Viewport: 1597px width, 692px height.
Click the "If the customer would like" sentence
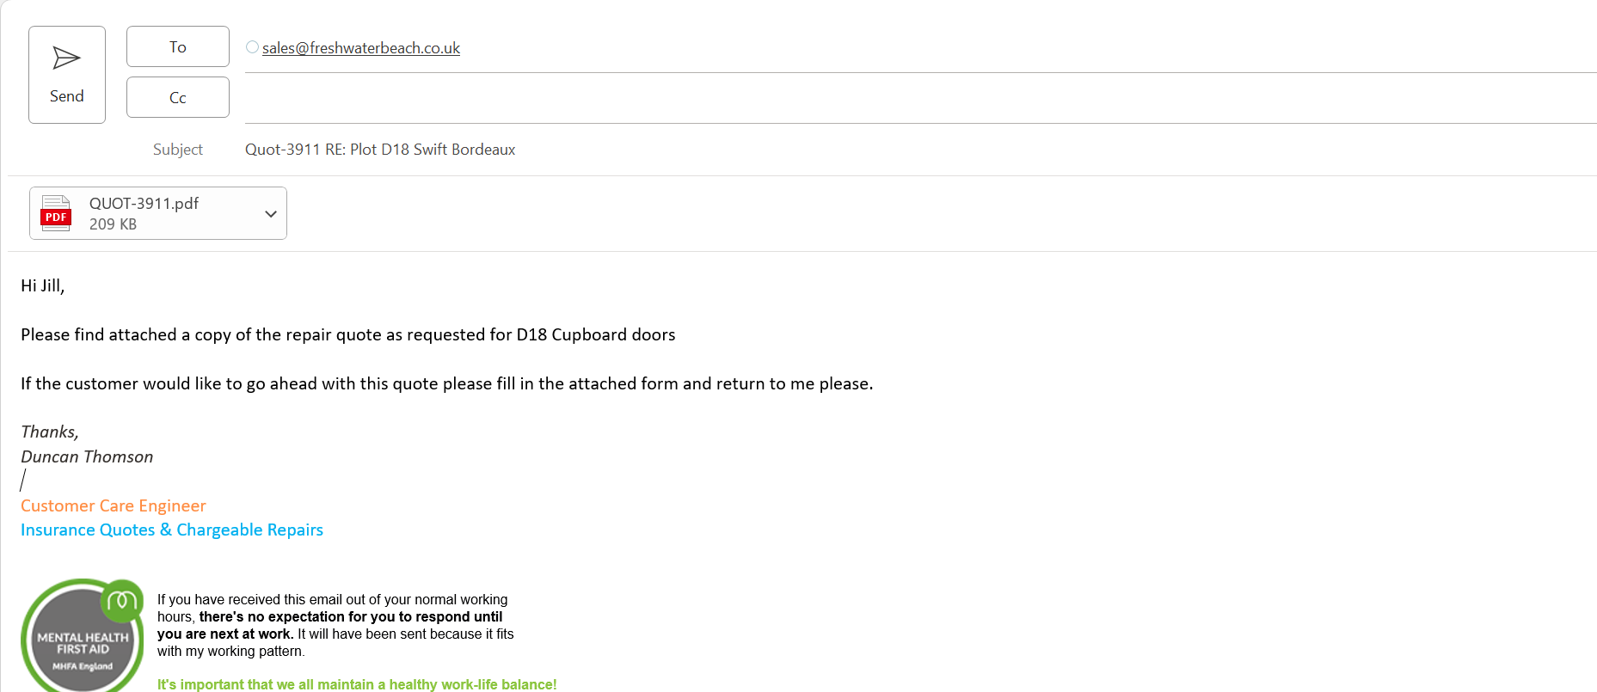coord(446,384)
